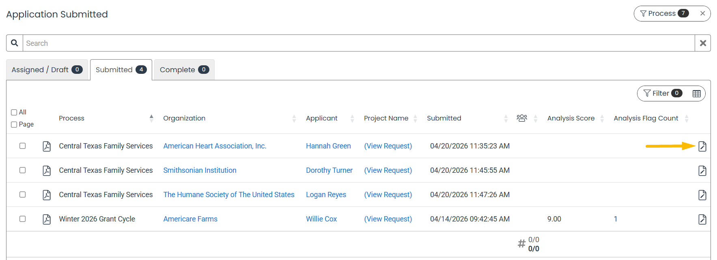This screenshot has width=717, height=260.
Task: Switch to the Complete tab
Action: point(184,70)
